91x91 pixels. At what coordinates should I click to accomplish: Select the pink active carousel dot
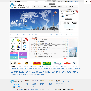[57, 31]
